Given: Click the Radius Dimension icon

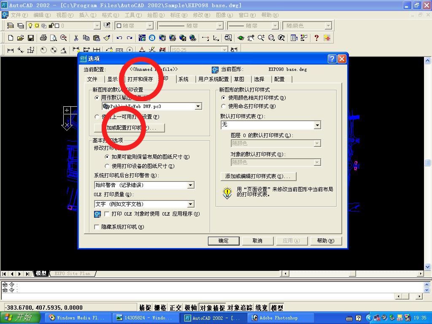Looking at the screenshot, I should click(x=43, y=50).
